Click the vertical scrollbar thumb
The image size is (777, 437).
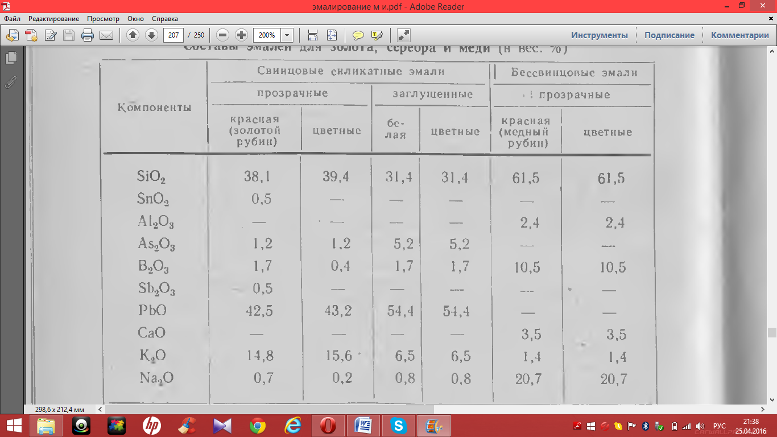[772, 333]
